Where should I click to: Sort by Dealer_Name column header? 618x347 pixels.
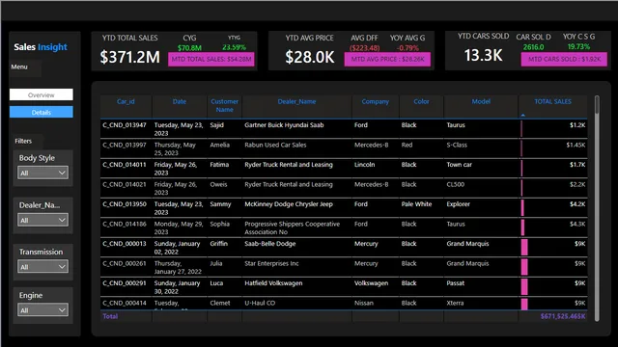(x=296, y=101)
